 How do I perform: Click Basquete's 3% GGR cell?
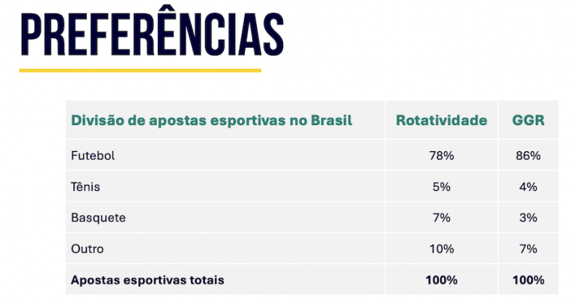point(528,218)
